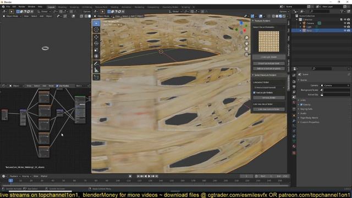Open the Window menu
The width and height of the screenshot is (352, 198).
pos(31,7)
